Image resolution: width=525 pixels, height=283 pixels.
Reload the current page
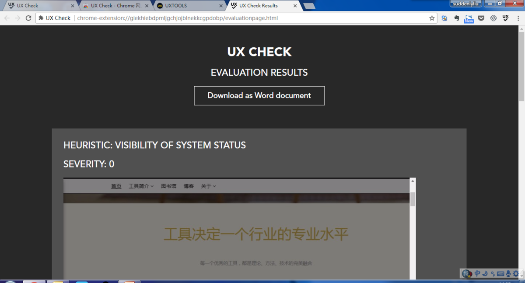click(x=28, y=18)
